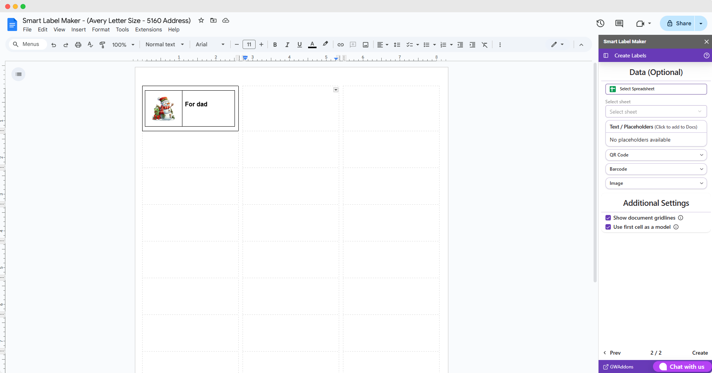Toggle italic formatting
This screenshot has width=712, height=373.
pyautogui.click(x=287, y=45)
